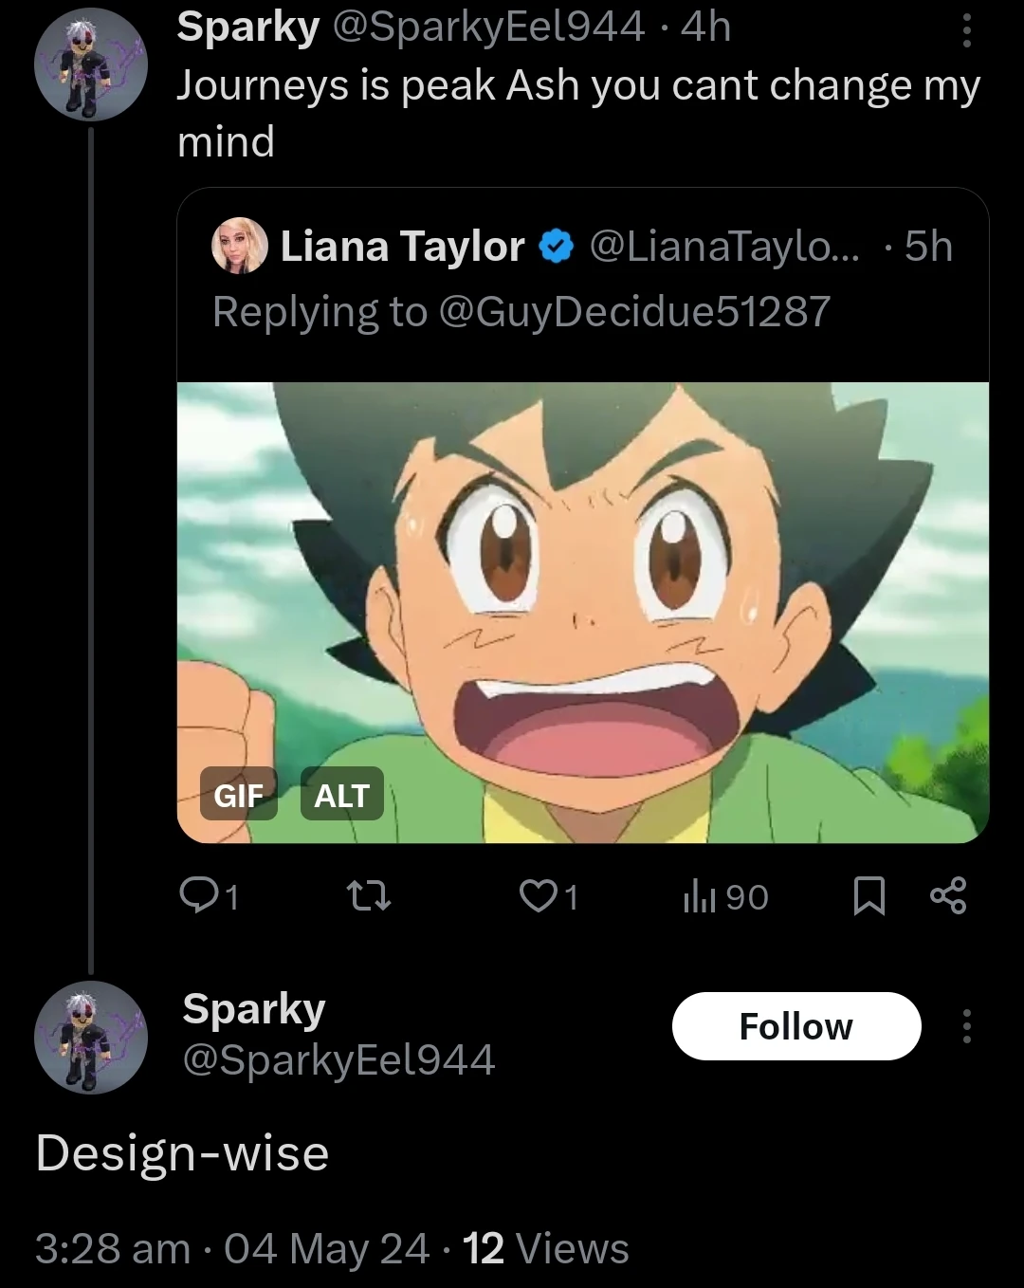Show alt text via the ALT badge
This screenshot has width=1024, height=1288.
pyautogui.click(x=342, y=796)
